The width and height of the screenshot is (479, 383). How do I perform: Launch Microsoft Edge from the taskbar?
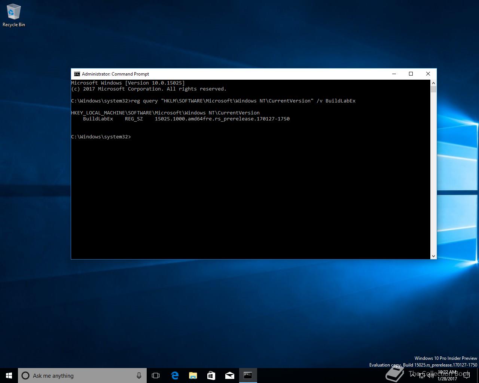(174, 376)
